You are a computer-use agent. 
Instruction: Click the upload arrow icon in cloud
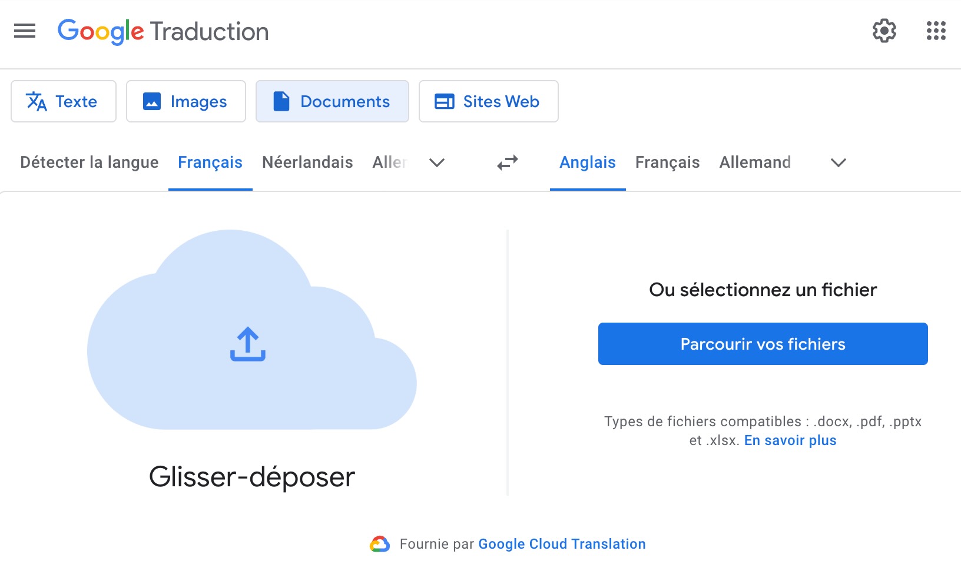coord(248,344)
